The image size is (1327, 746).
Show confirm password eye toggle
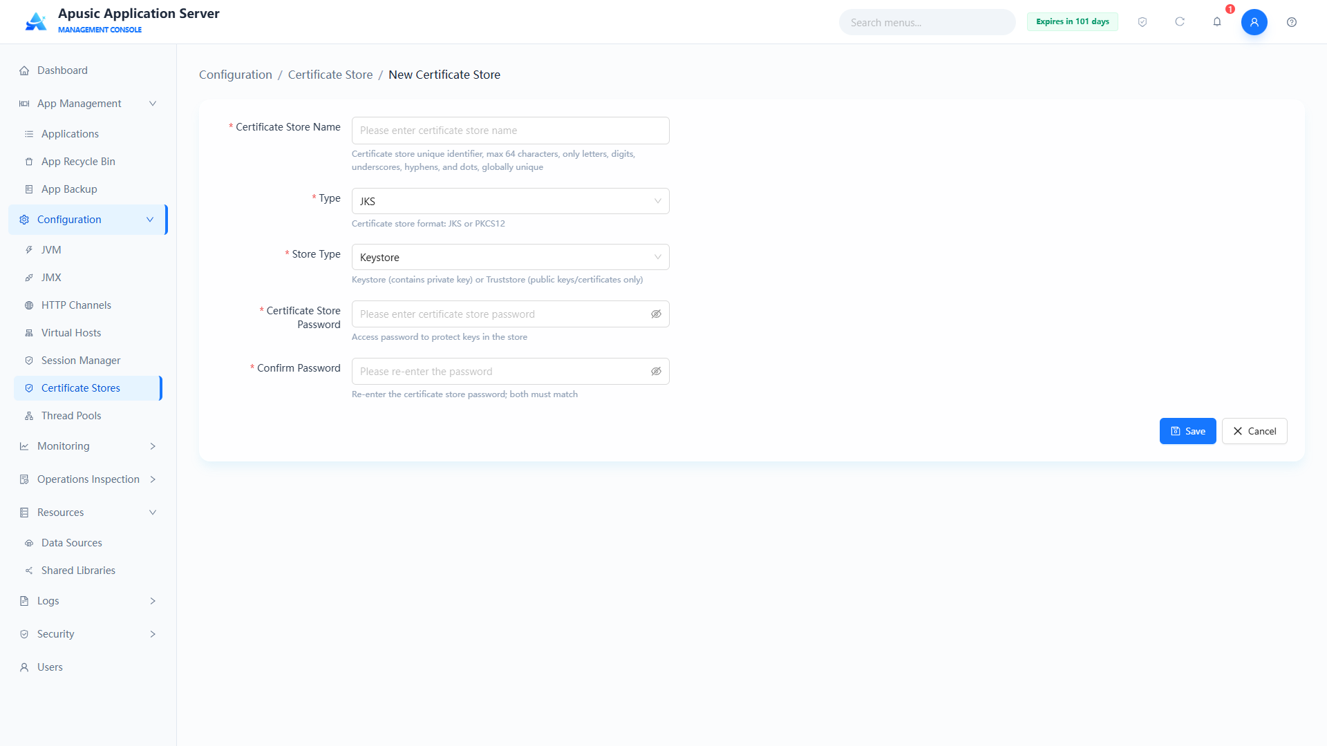(656, 372)
